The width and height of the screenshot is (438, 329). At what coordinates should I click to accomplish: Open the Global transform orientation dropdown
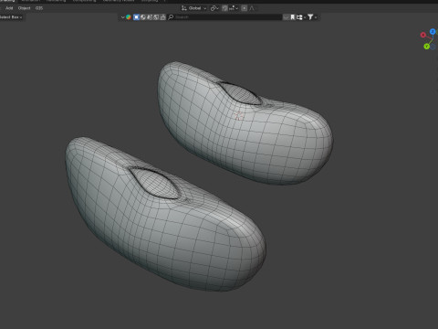click(193, 8)
